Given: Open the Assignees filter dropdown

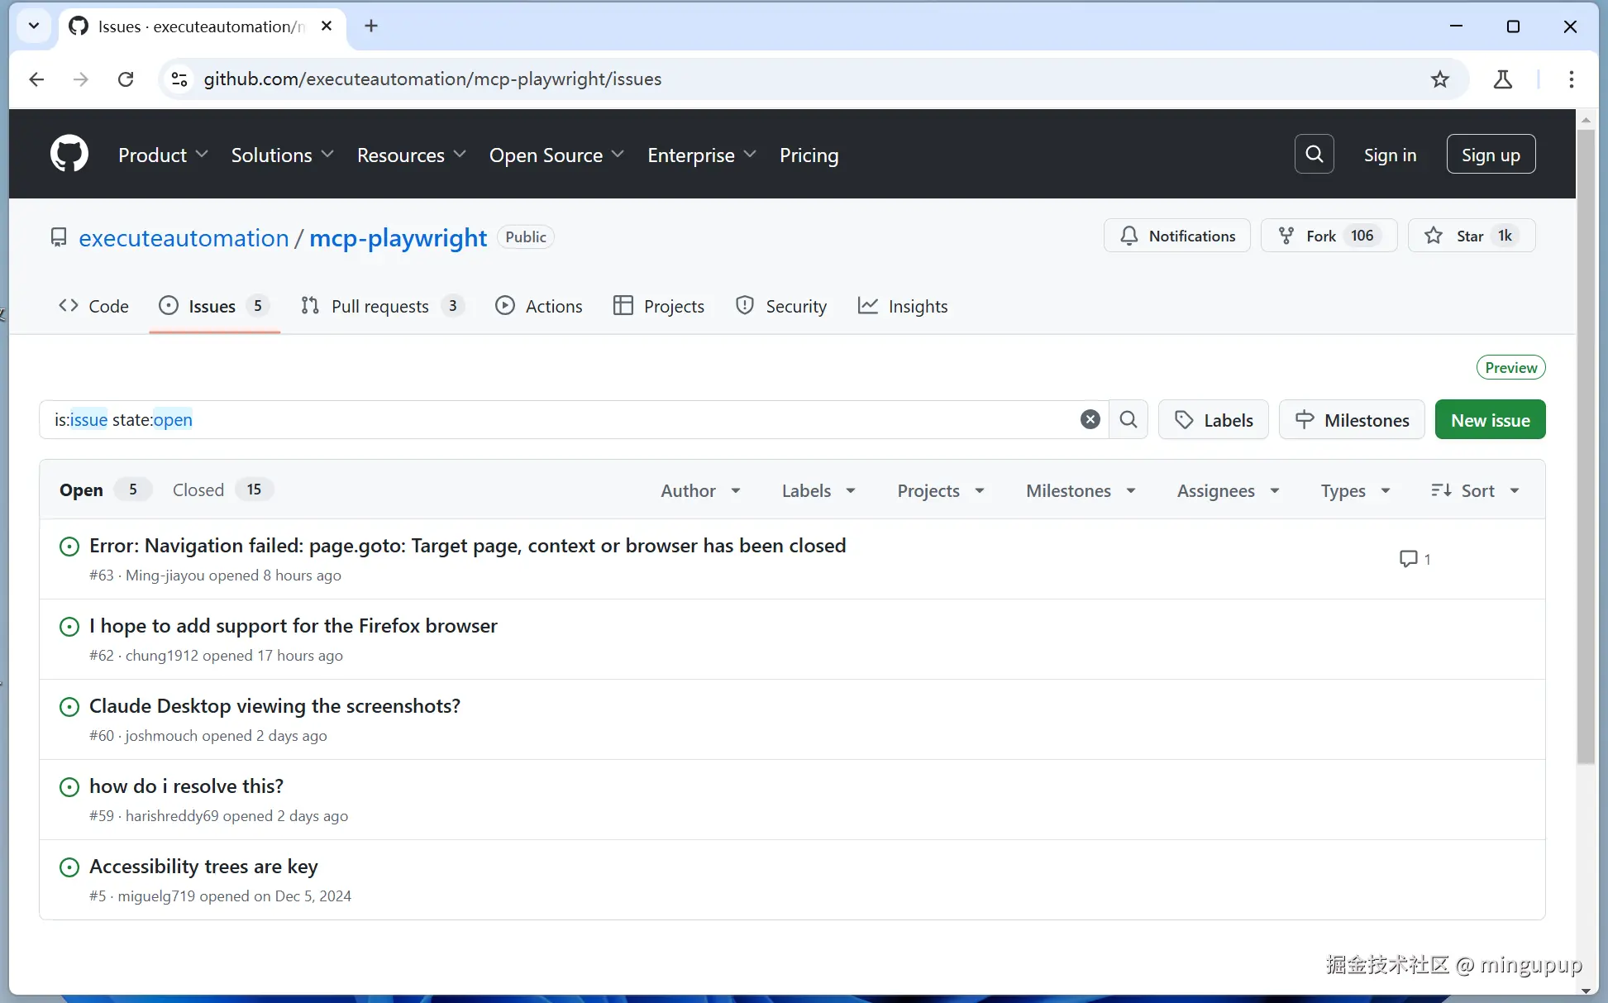Looking at the screenshot, I should pyautogui.click(x=1227, y=491).
